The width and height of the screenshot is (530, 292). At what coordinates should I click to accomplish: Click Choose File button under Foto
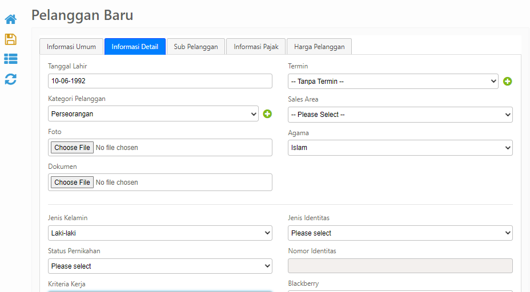[x=72, y=148]
